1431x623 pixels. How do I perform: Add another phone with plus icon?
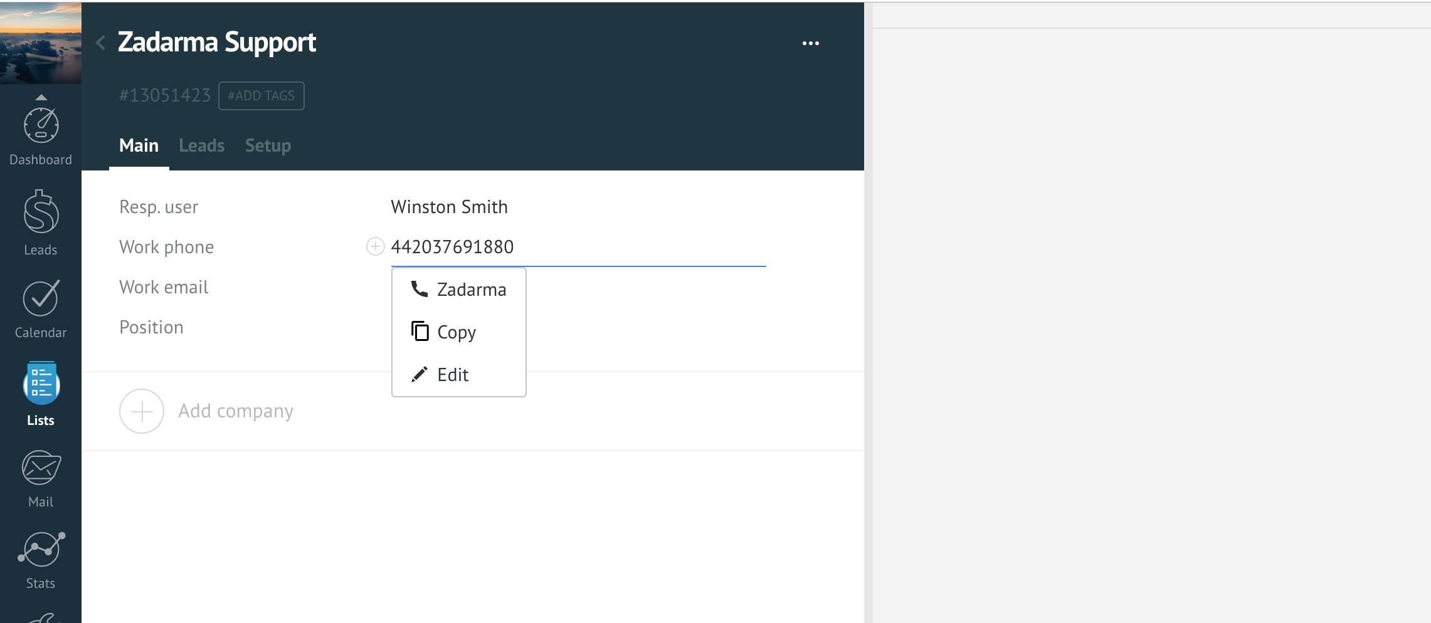(375, 246)
